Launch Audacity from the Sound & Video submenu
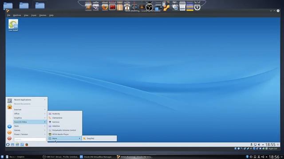 (x=65, y=114)
